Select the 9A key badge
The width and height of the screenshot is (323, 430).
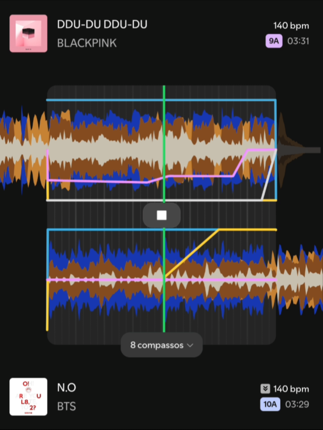tap(274, 41)
